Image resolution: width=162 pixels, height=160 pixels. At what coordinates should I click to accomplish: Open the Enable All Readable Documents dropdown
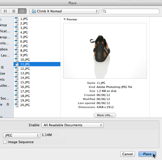(x=73, y=125)
